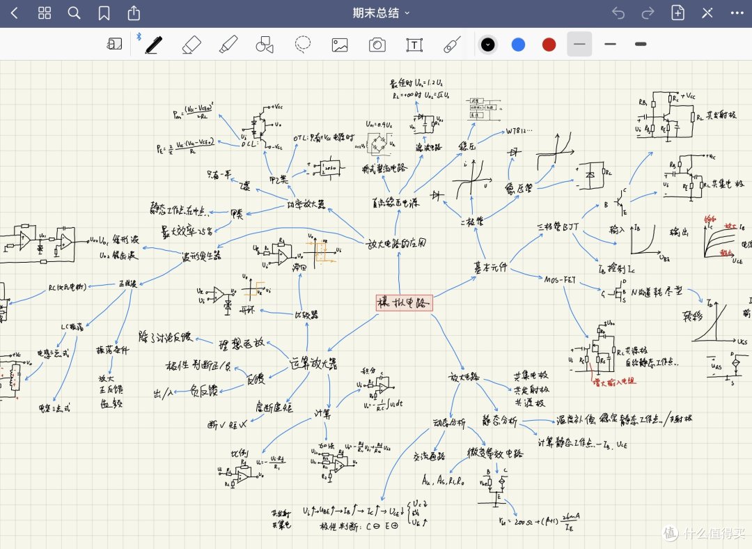752x549 pixels.
Task: Tap the handwritten 理想运放 label
Action: click(241, 343)
